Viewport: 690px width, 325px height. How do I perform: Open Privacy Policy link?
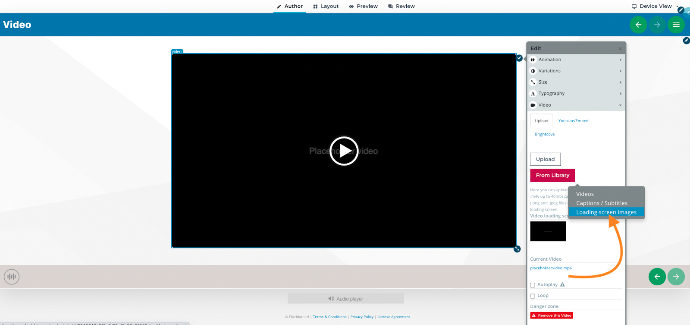click(362, 317)
